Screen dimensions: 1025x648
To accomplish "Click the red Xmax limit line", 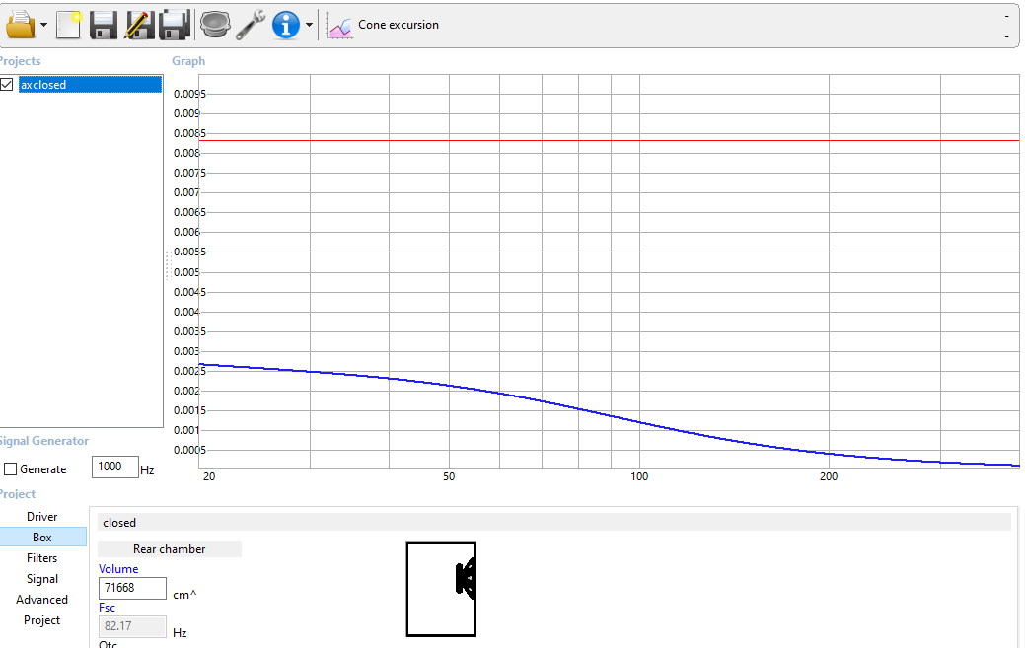I will click(609, 140).
